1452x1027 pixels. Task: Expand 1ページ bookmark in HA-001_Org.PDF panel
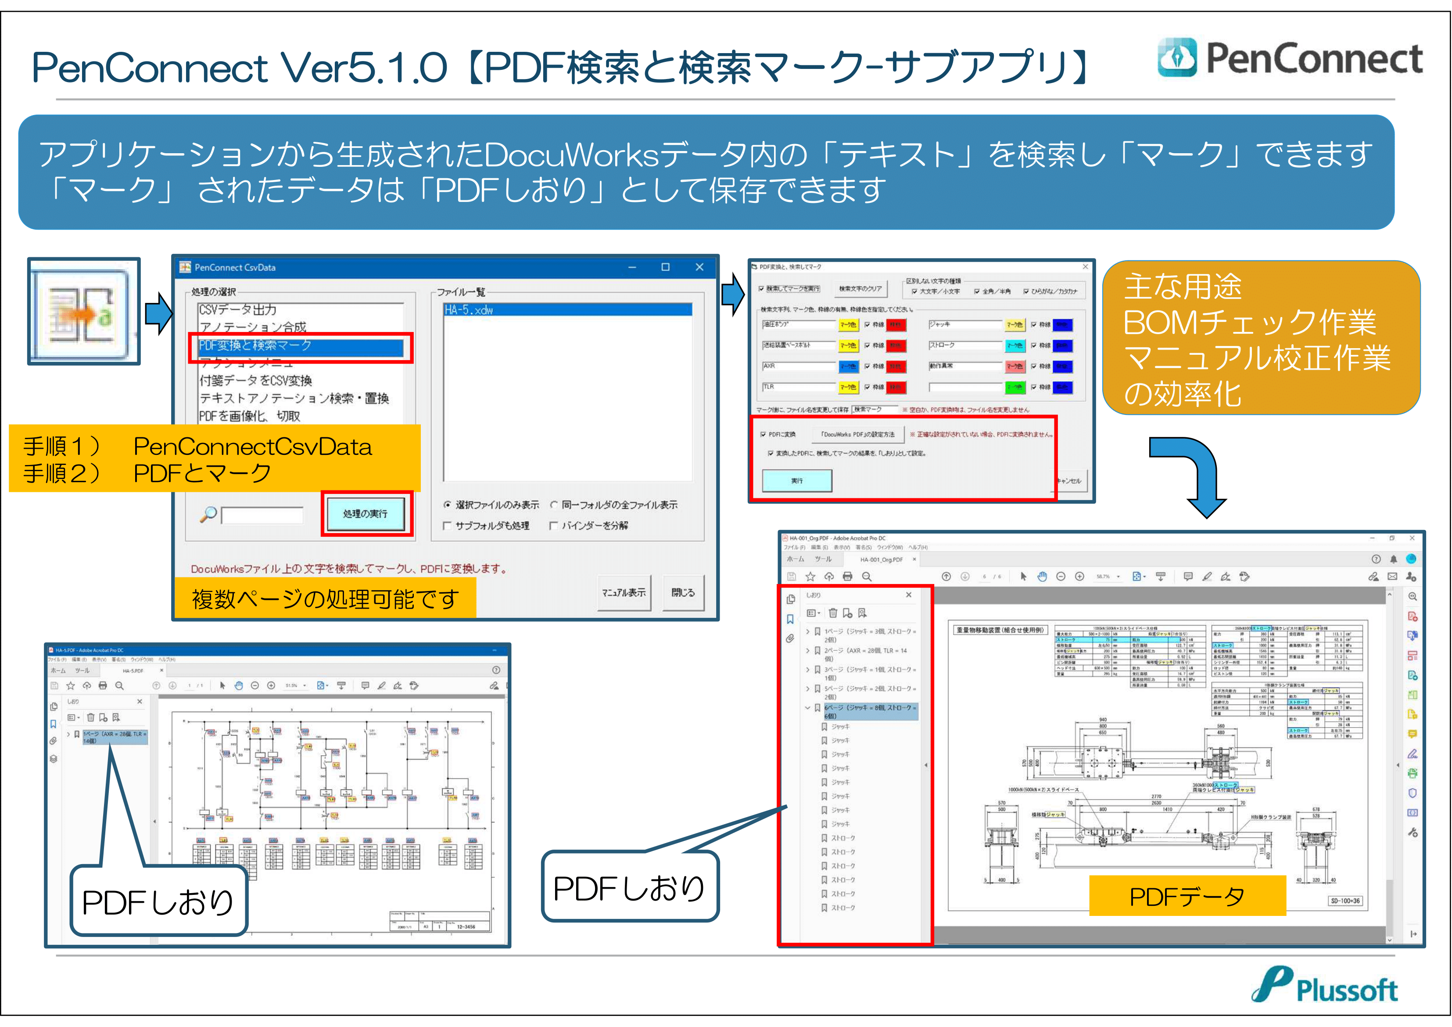click(x=807, y=631)
